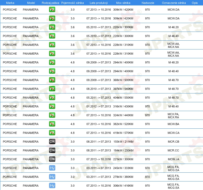The width and height of the screenshot is (203, 190).
Task: Click the petrol icon in the 397kW / 540KM row
Action: coord(52,89)
